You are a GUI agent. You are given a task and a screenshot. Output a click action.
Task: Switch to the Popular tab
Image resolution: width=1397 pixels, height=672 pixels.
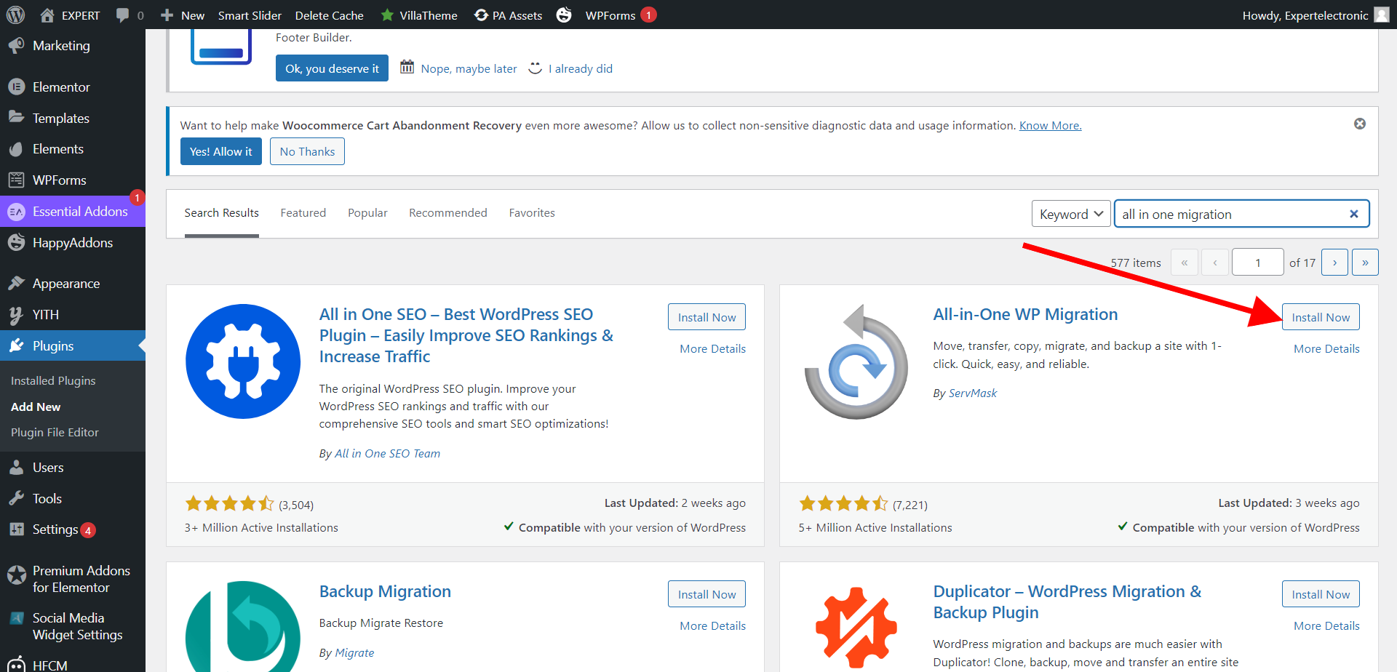point(367,213)
